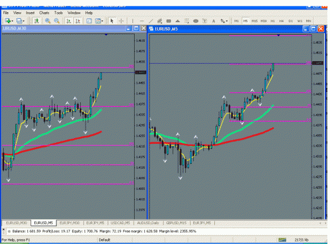Screen dimensions: 330x244
Task: Click the Balance summary line
Action: pyautogui.click(x=104, y=231)
